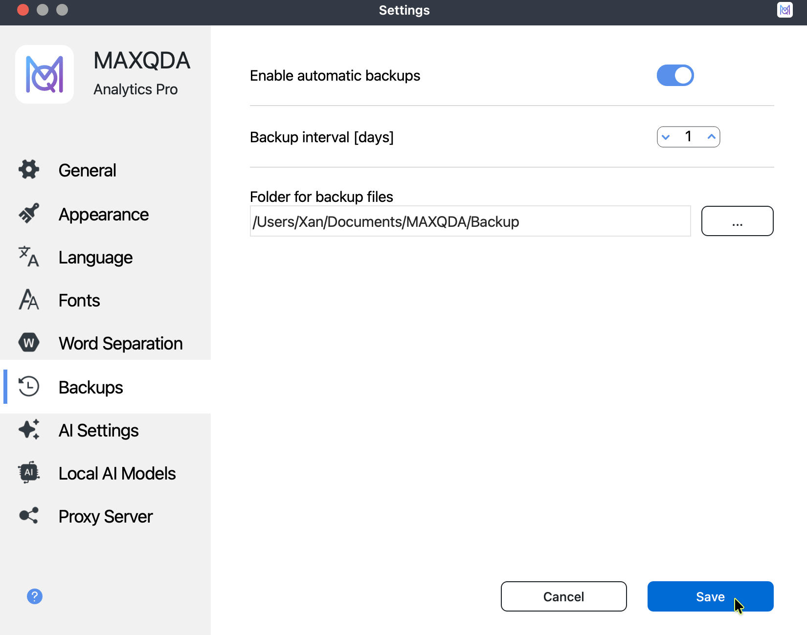Cancel the settings dialog

[563, 596]
